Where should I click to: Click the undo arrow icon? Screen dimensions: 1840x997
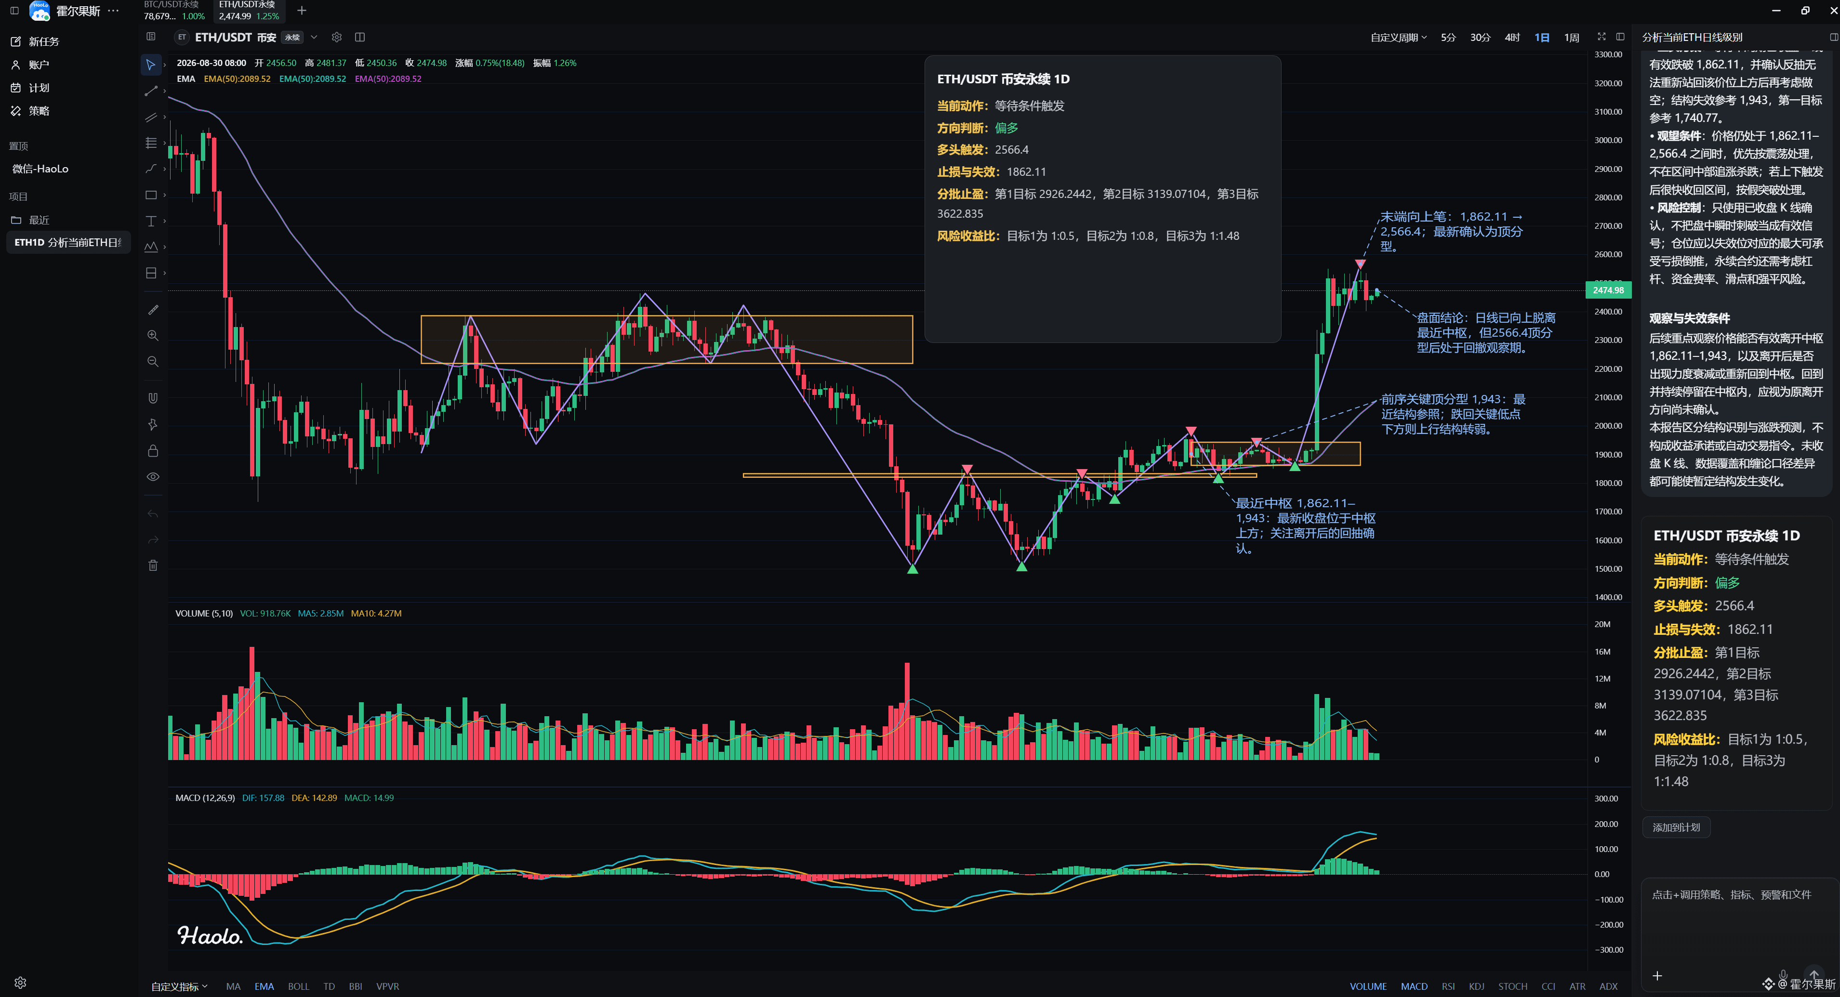(x=153, y=513)
